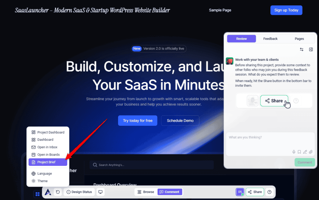
Task: Open Design Status dropdown
Action: coord(79,192)
